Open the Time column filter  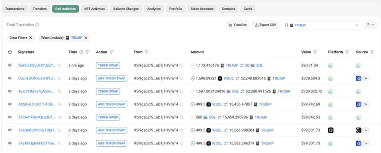[x=87, y=52]
